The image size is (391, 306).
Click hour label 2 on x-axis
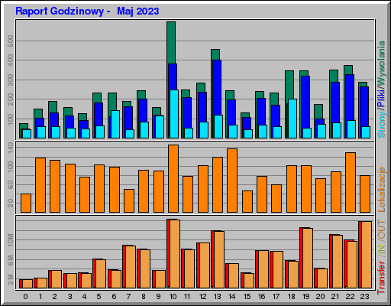click(55, 297)
